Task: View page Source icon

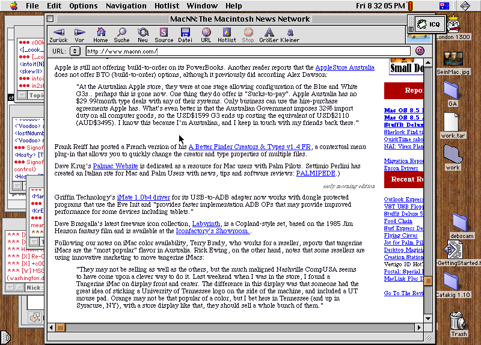Action: click(164, 35)
